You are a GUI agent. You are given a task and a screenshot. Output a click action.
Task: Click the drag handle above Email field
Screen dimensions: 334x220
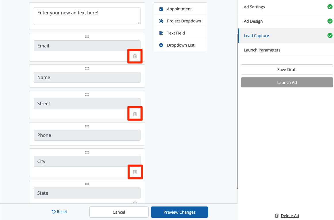pyautogui.click(x=87, y=37)
